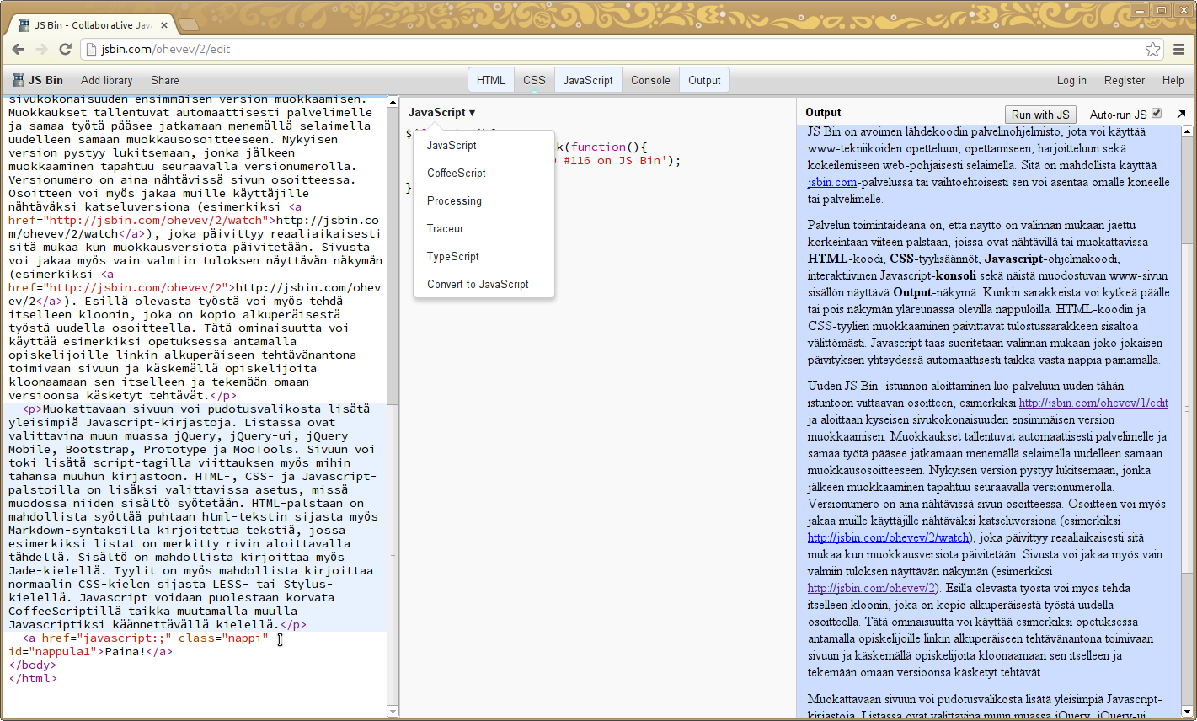Toggle the HTML panel
Screen dimensions: 1197x721
[x=491, y=80]
